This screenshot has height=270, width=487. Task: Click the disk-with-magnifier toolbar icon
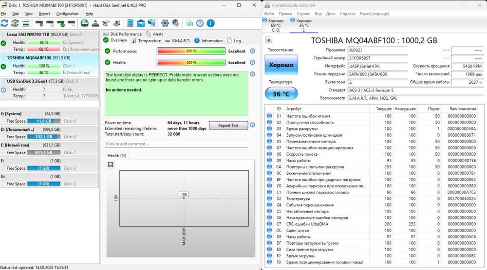pos(72,23)
